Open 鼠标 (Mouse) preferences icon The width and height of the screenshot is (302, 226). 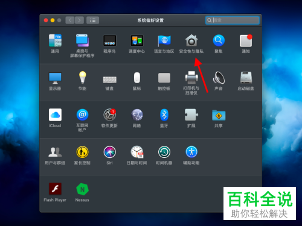tap(137, 78)
